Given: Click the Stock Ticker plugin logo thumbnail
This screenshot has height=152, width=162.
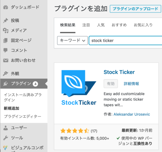Looking at the screenshot, I should [x=79, y=88].
